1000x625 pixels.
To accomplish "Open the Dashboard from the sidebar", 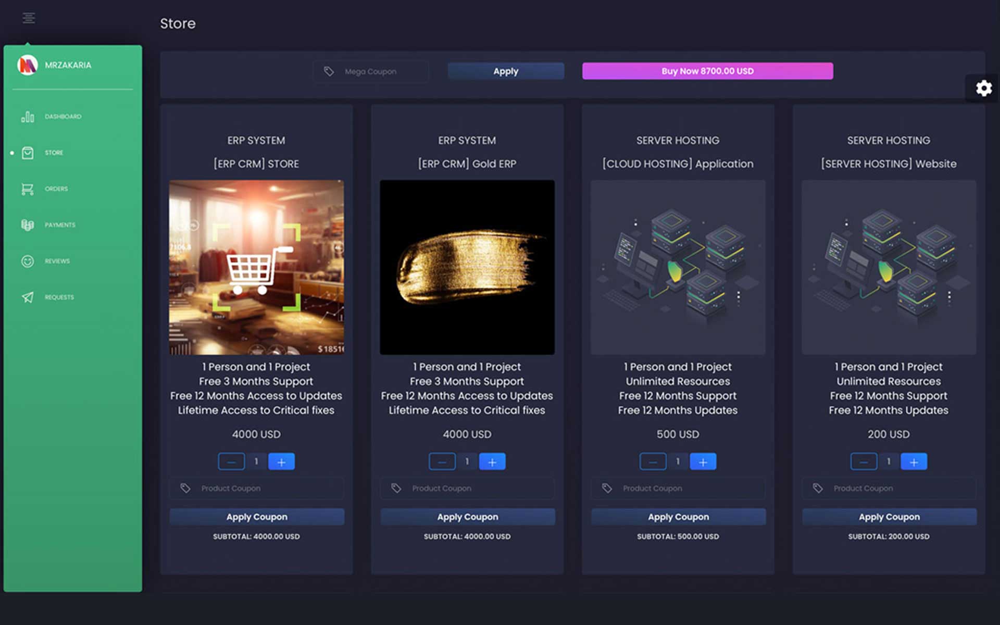I will point(61,116).
